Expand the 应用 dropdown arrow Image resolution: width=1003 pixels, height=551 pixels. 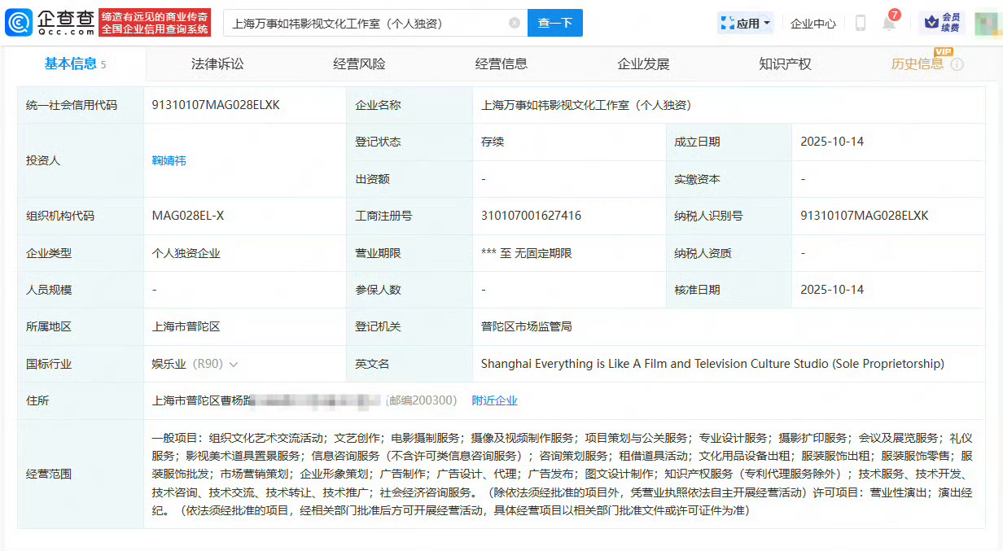point(767,24)
